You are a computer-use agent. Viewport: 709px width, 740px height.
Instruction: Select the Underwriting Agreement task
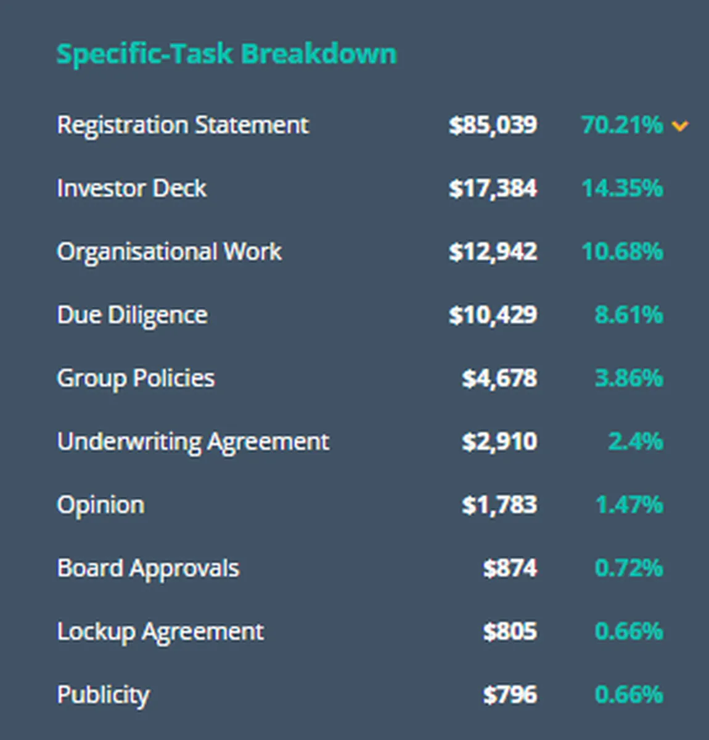point(193,442)
